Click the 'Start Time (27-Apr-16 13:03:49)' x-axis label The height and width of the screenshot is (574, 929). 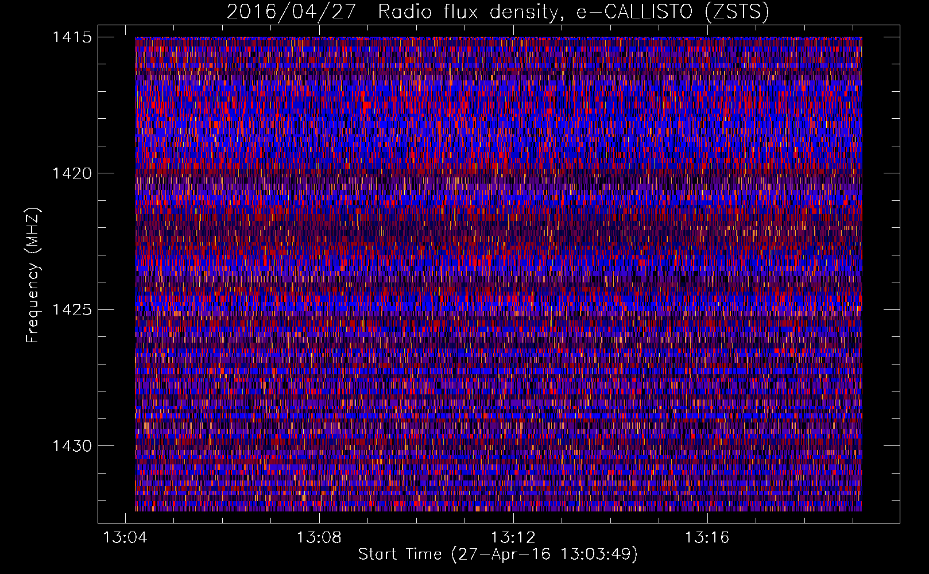click(498, 554)
